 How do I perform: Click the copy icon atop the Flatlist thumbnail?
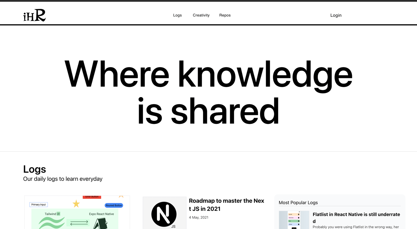coord(299,212)
